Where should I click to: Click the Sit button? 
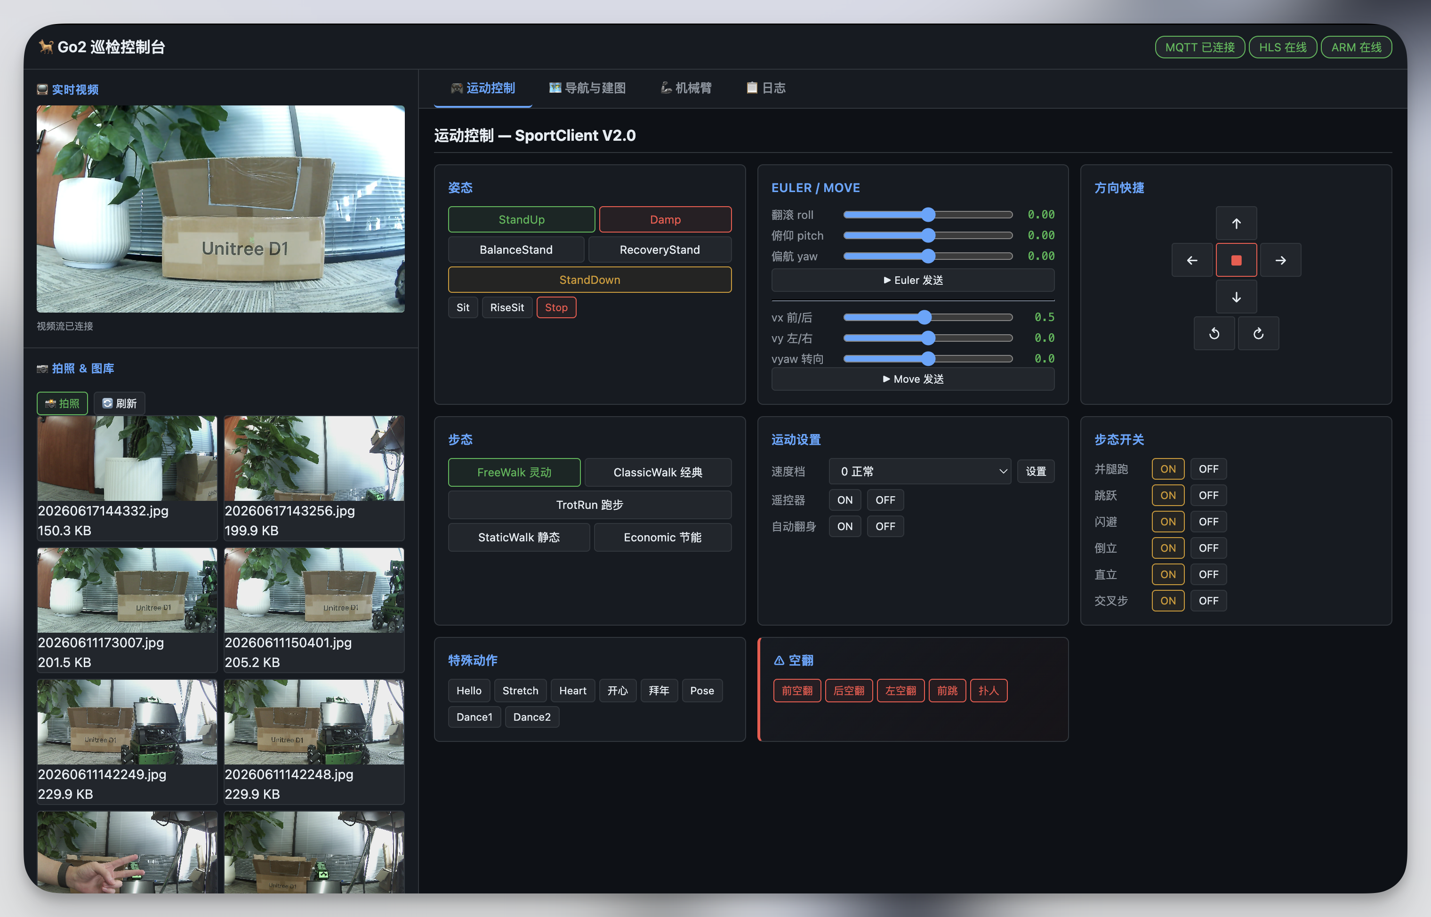coord(463,308)
